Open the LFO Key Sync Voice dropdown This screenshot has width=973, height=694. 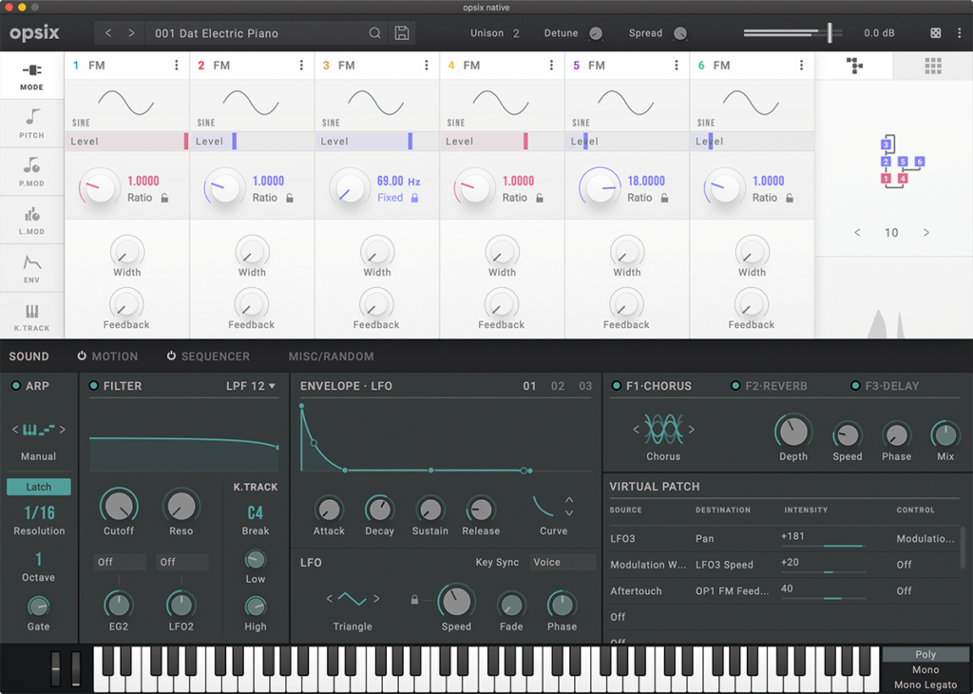point(563,562)
